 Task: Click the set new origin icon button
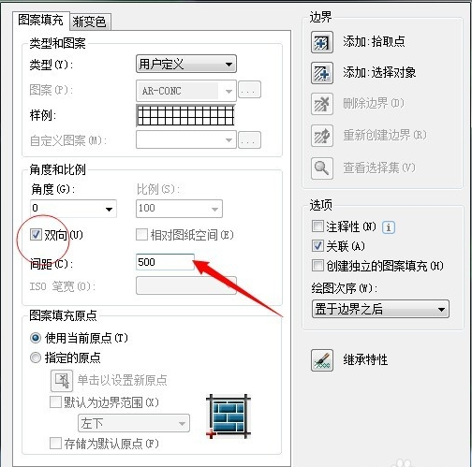tap(62, 381)
